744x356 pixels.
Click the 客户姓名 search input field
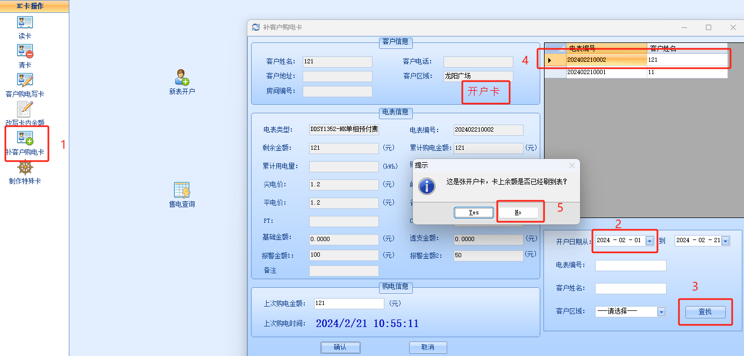pyautogui.click(x=631, y=289)
